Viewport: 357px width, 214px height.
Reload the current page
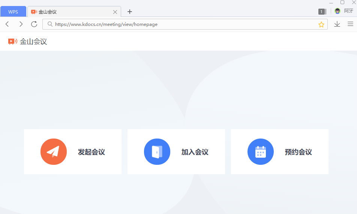coord(34,24)
